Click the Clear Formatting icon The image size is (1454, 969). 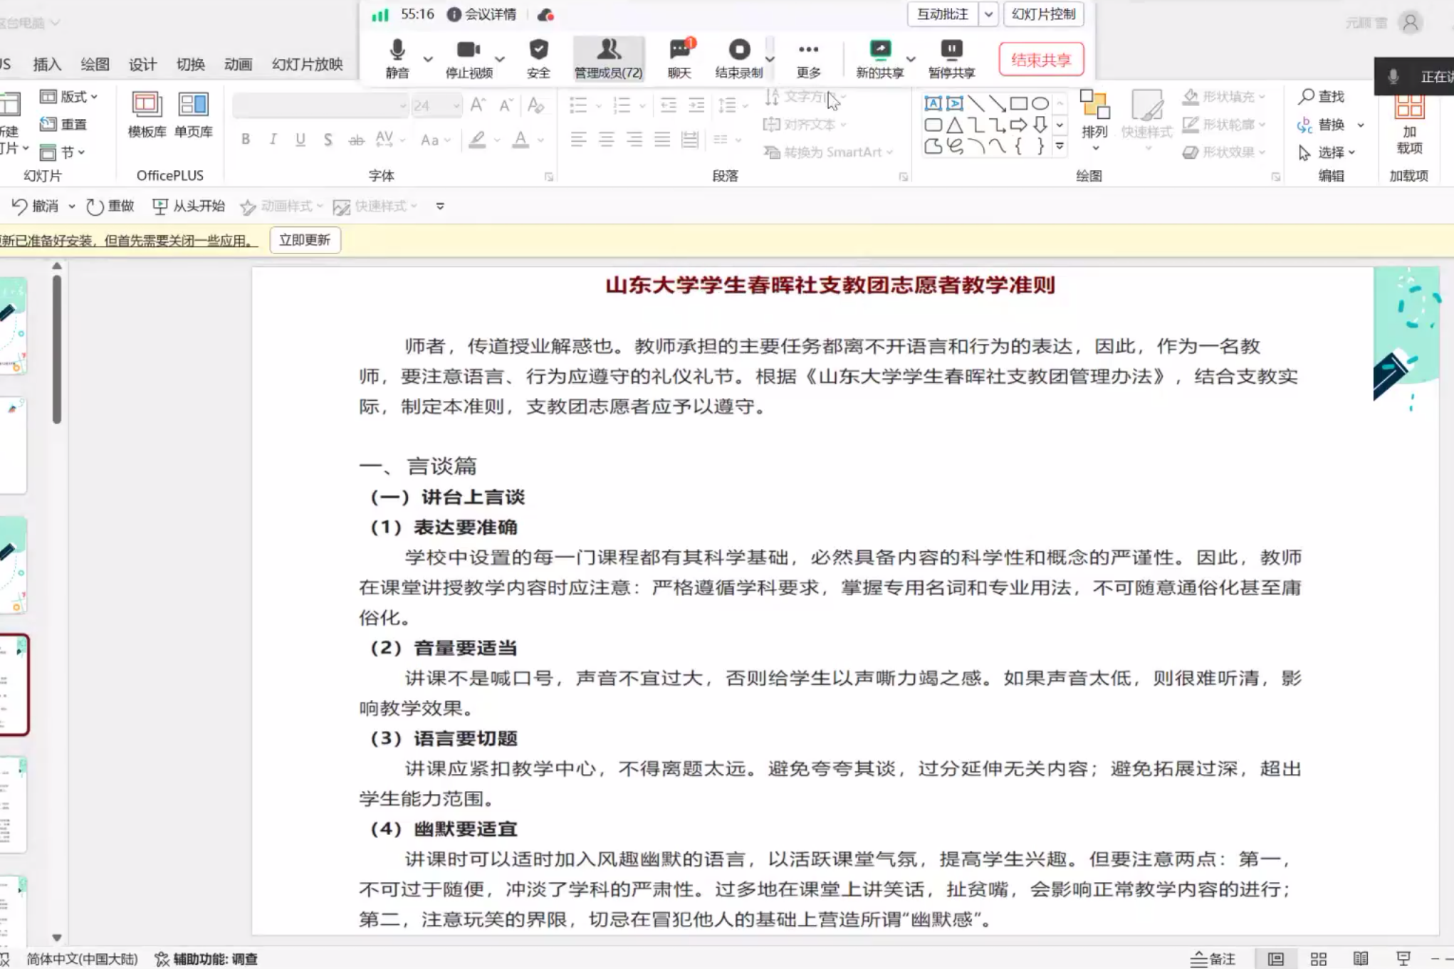point(536,105)
